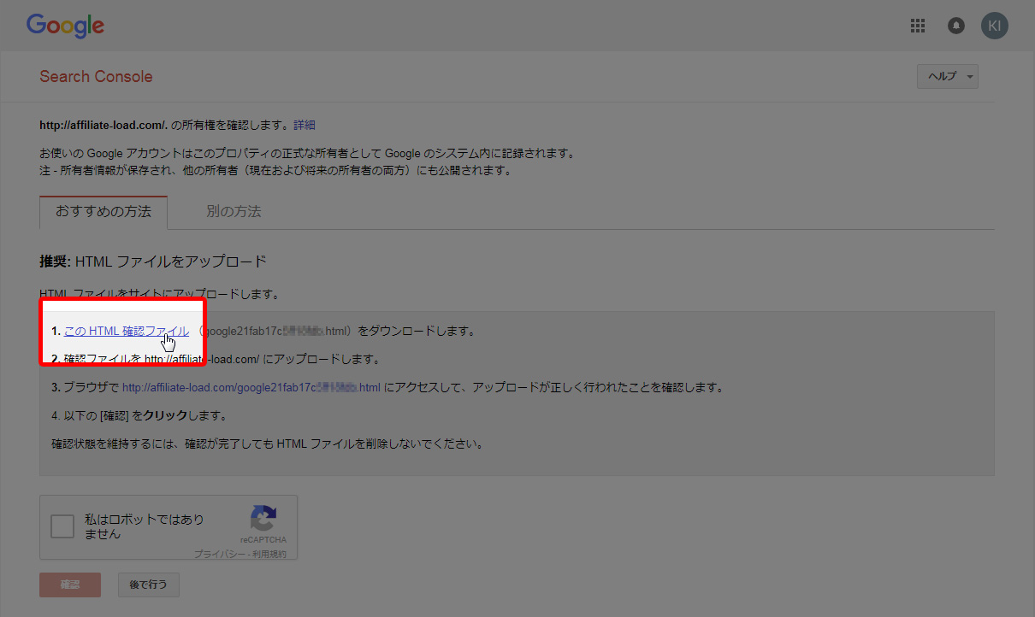1035x617 pixels.
Task: Open the KI account avatar menu
Action: click(x=995, y=26)
